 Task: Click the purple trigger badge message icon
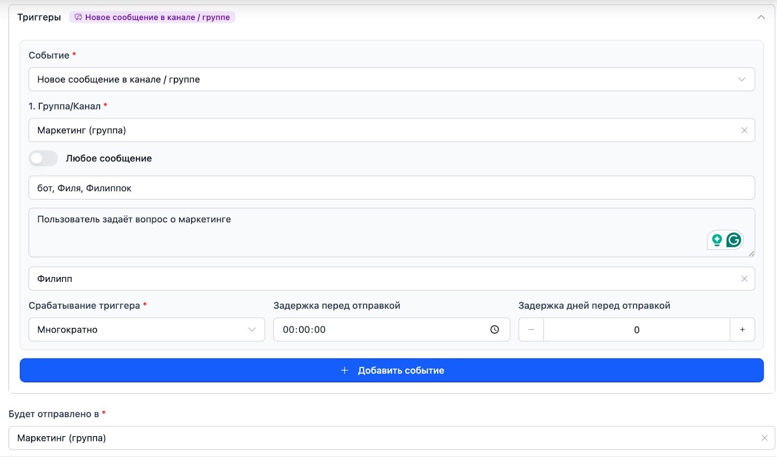tap(78, 17)
